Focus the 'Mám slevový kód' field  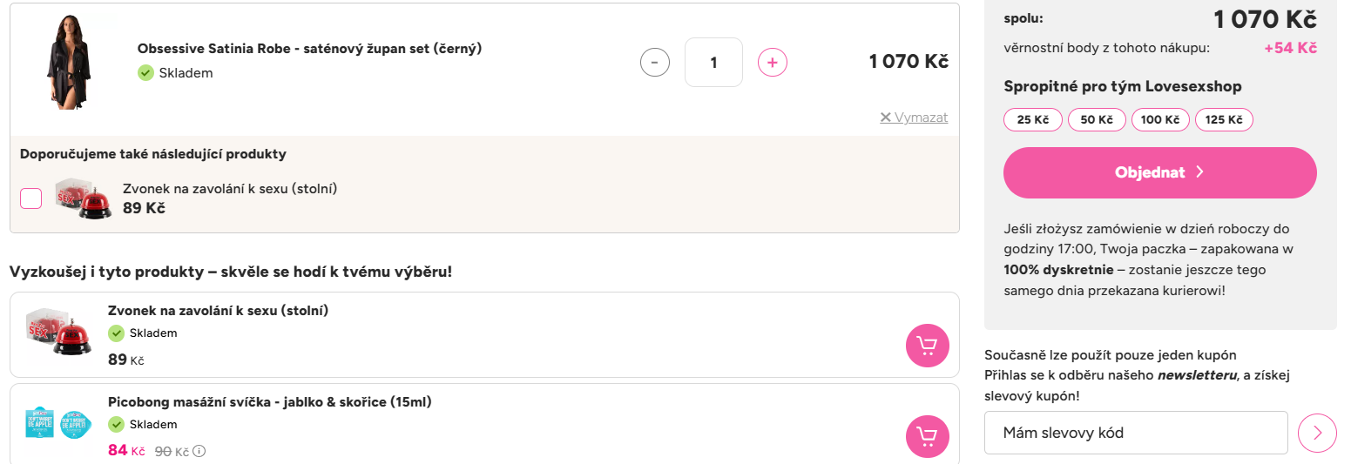coord(1136,433)
